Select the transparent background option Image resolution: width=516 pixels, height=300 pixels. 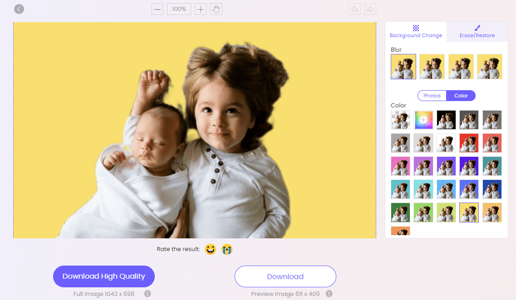(x=400, y=120)
